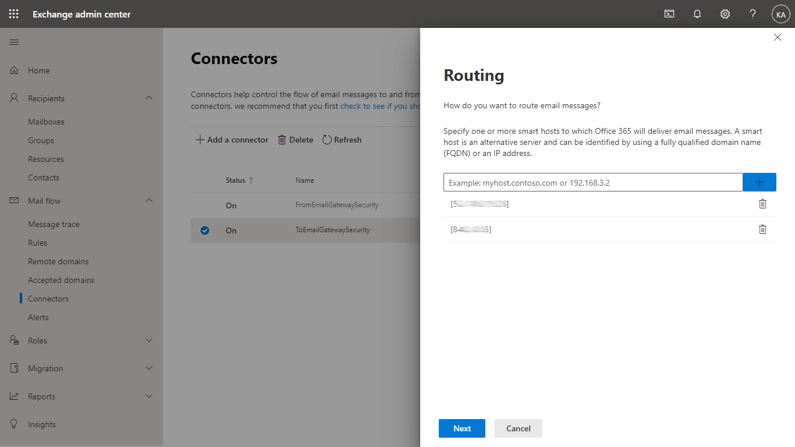Close the Routing panel
This screenshot has width=795, height=447.
tap(778, 37)
